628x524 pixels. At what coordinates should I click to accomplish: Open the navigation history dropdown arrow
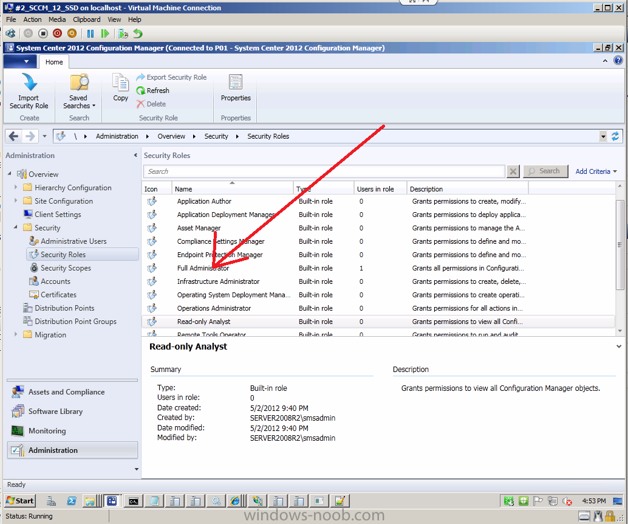tap(44, 136)
